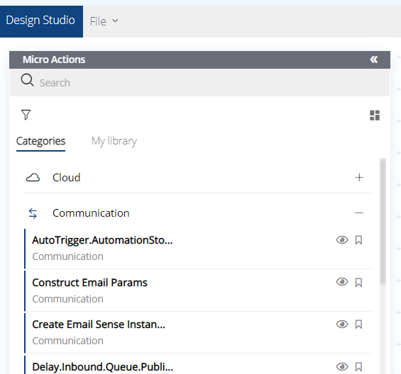Switch to the My library tab
The height and width of the screenshot is (374, 401).
tap(114, 141)
